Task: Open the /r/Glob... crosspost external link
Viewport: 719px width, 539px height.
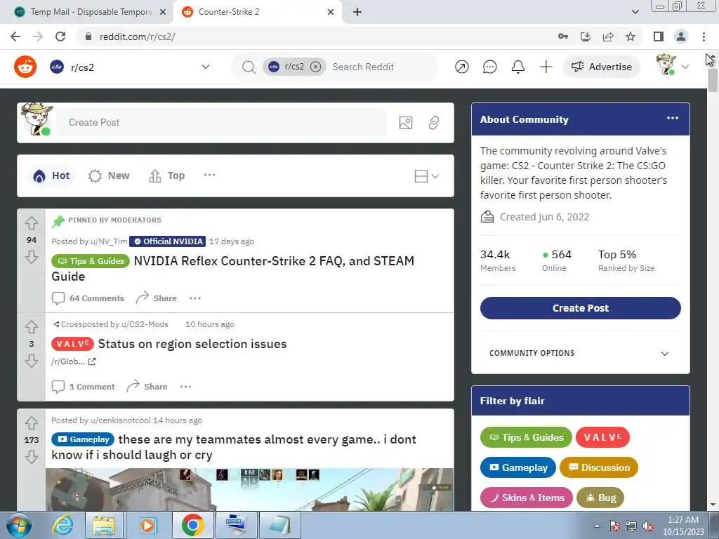Action: pyautogui.click(x=73, y=361)
